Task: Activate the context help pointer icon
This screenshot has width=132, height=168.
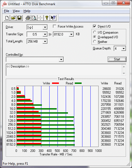Action: click(x=53, y=18)
